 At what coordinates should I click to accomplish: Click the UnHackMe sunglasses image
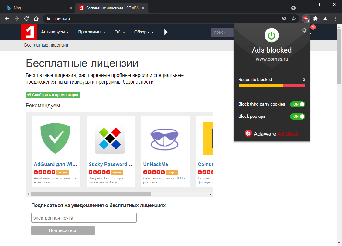click(x=164, y=139)
